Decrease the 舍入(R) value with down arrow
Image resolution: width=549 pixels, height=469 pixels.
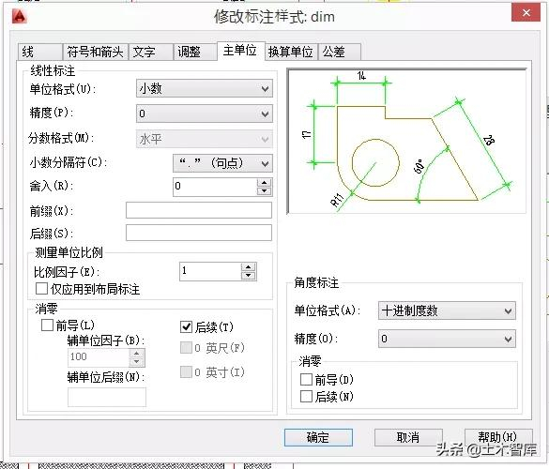[264, 191]
